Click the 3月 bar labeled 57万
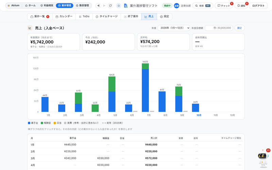272x170 pixels. click(79, 102)
